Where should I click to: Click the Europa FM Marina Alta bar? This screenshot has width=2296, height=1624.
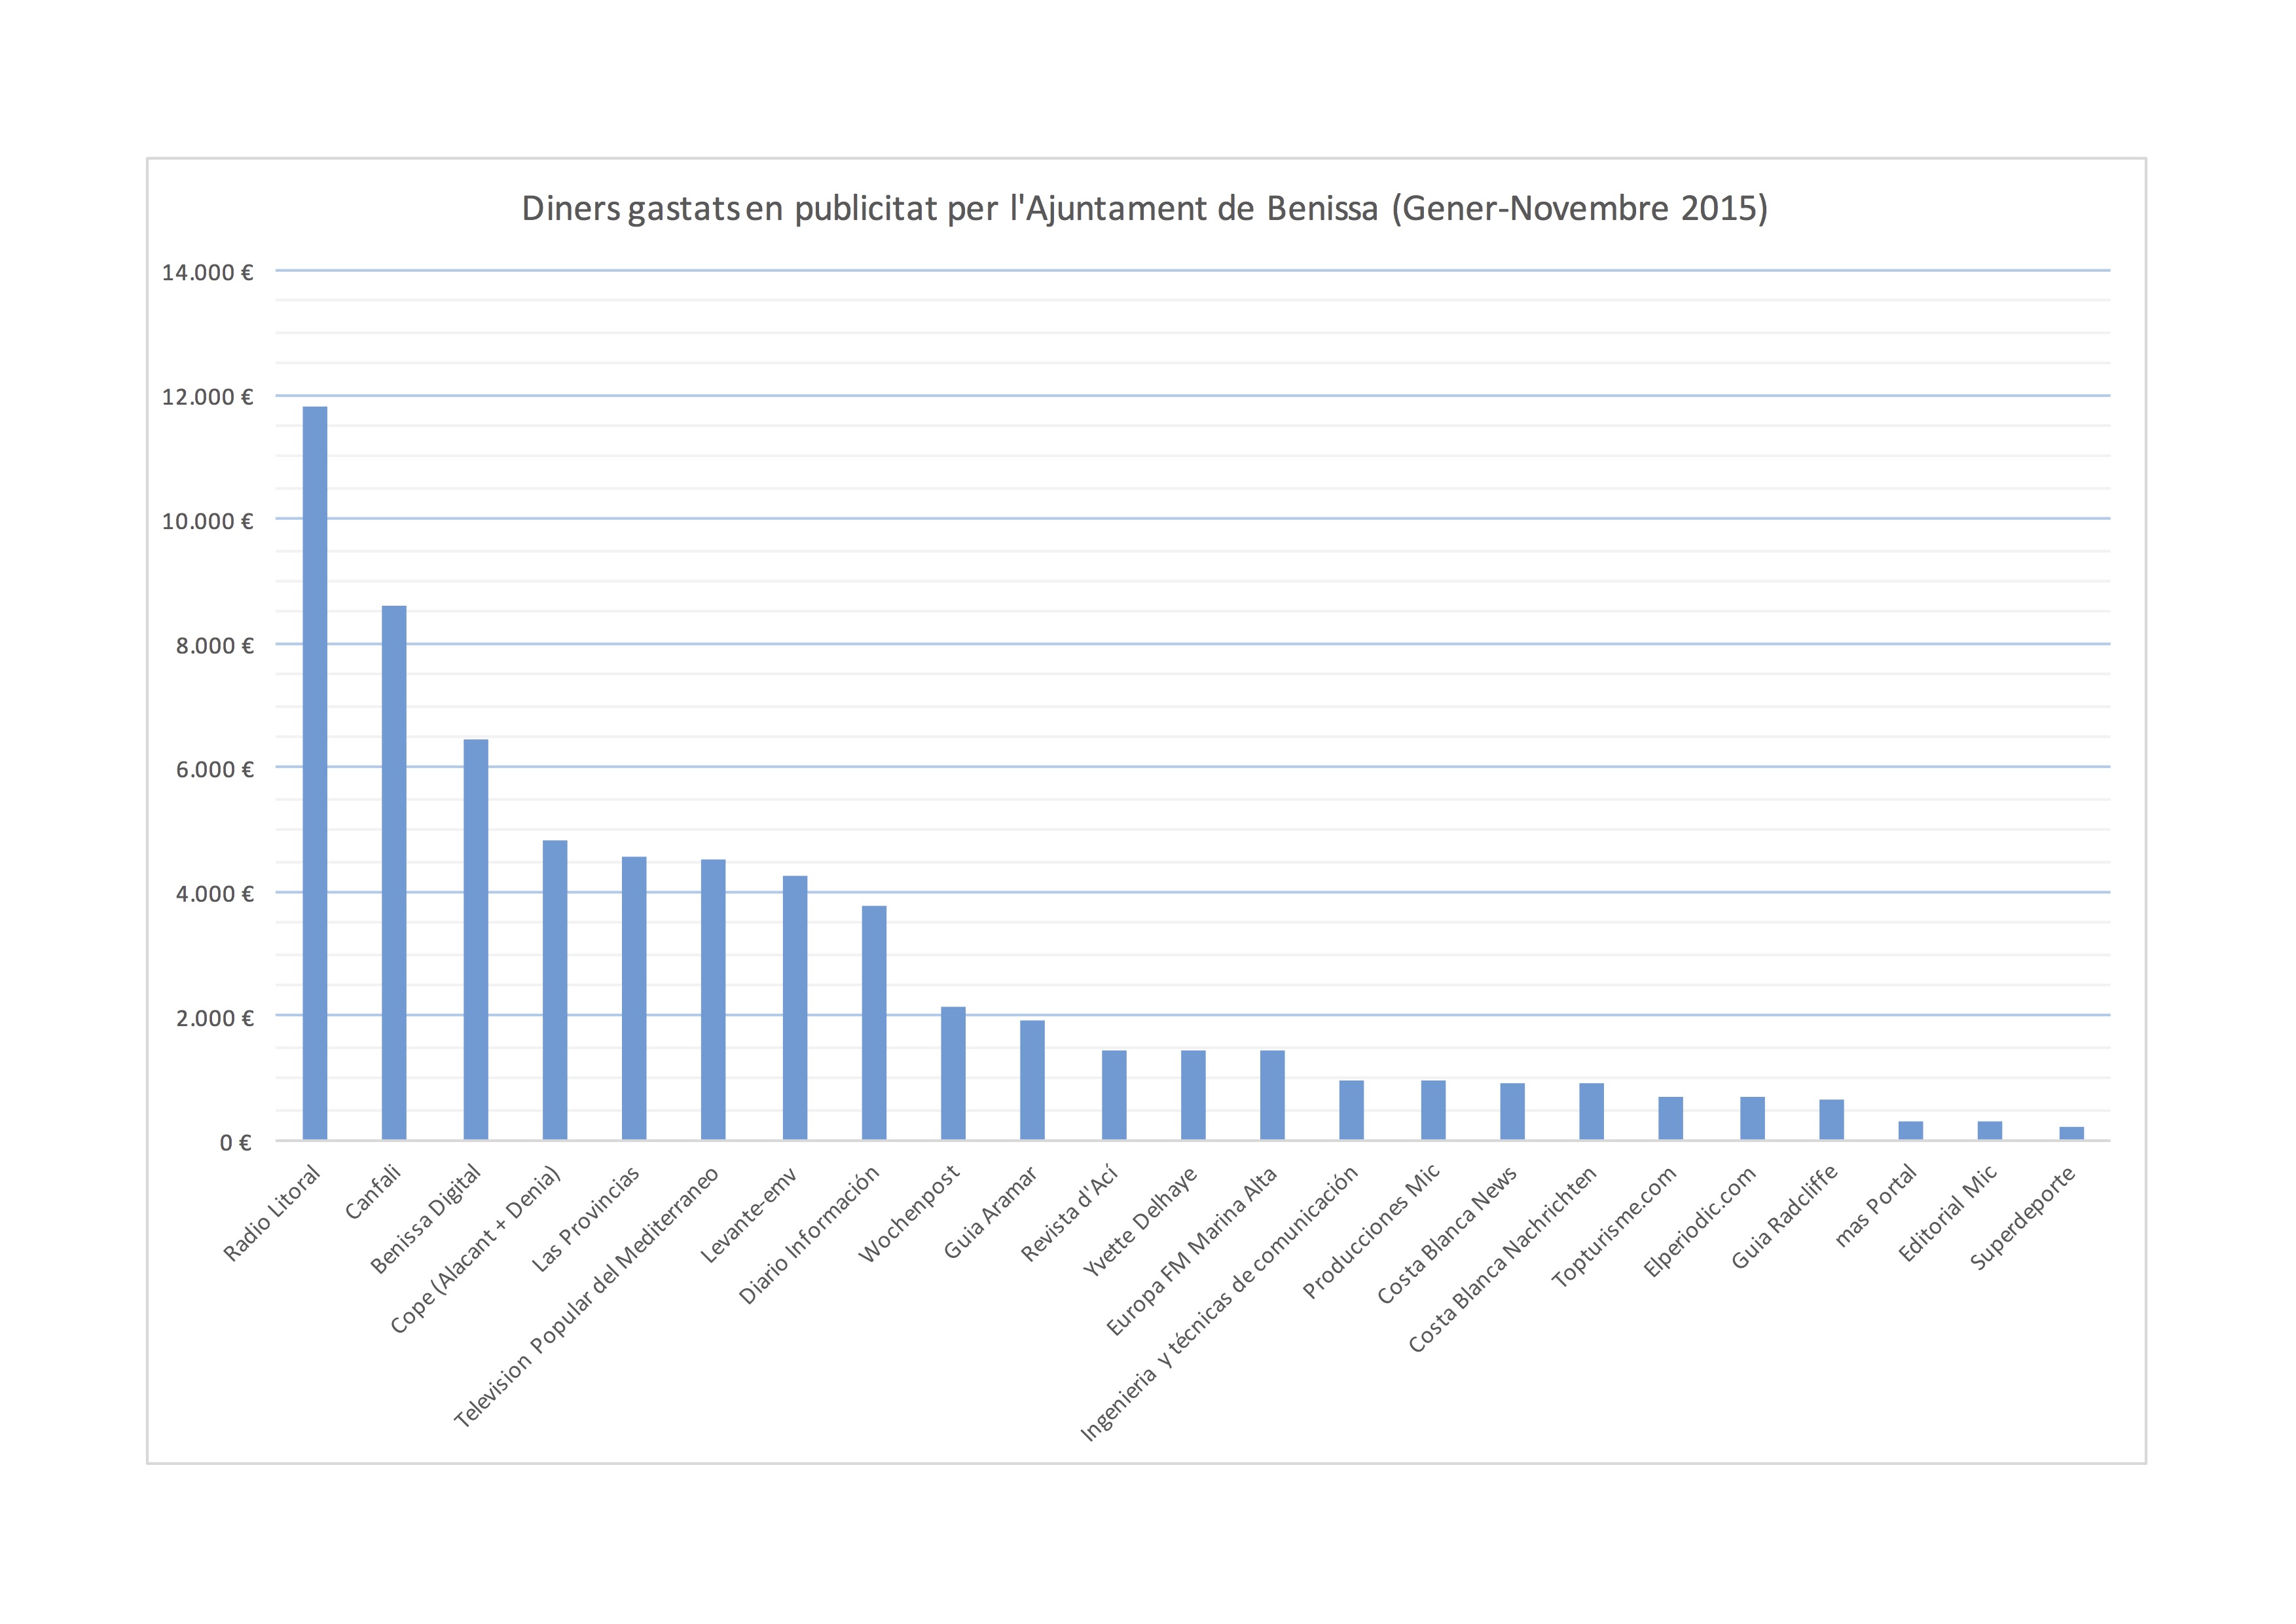[1272, 1095]
